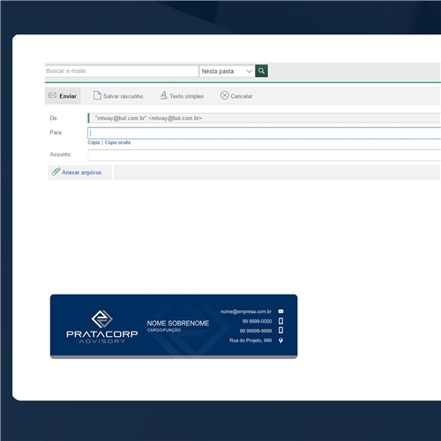Viewport: 441px width, 441px height.
Task: Click Salvar rascunho to save draft
Action: (123, 96)
